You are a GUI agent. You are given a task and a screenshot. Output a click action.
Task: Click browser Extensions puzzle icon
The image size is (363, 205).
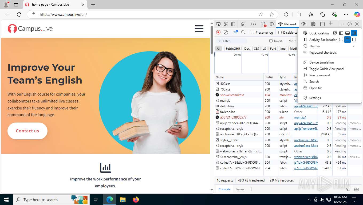click(286, 14)
